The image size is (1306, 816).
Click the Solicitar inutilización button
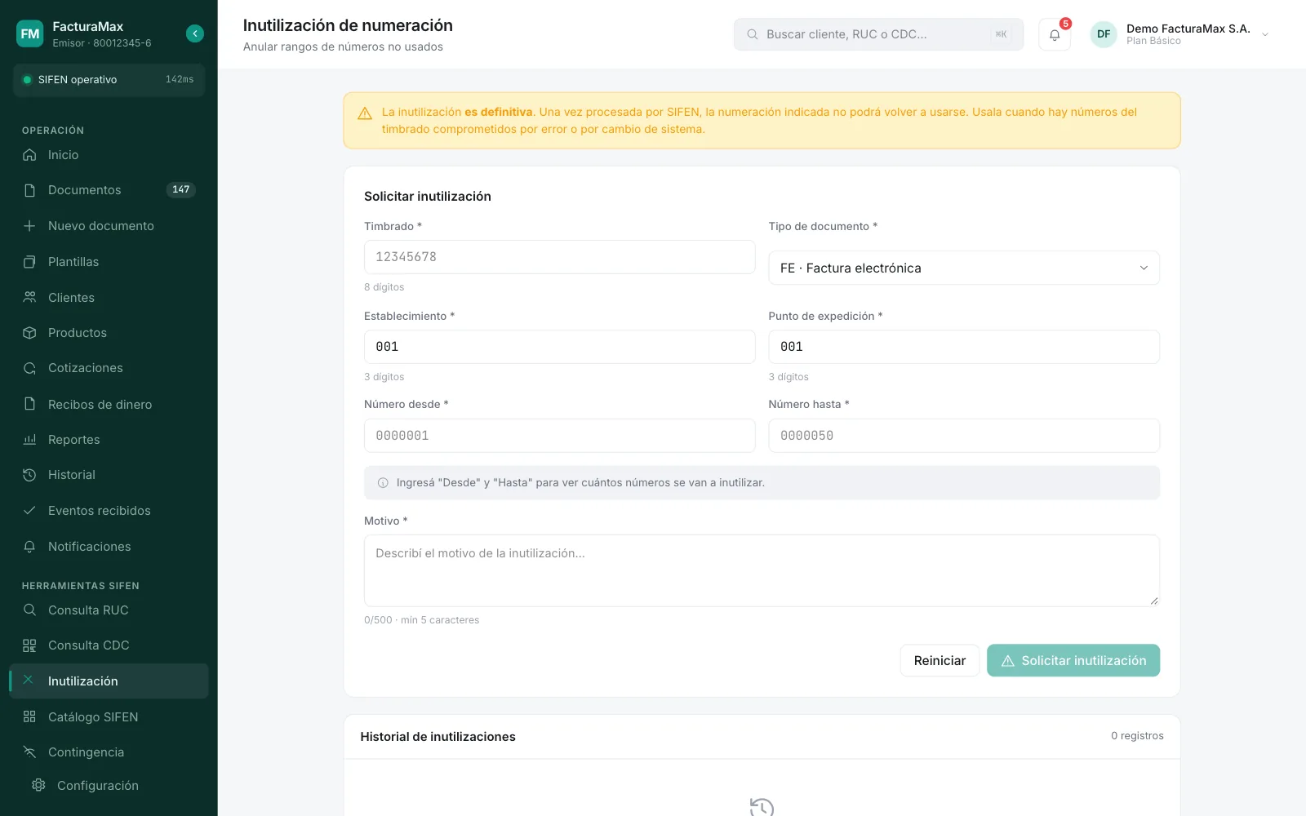click(1073, 661)
